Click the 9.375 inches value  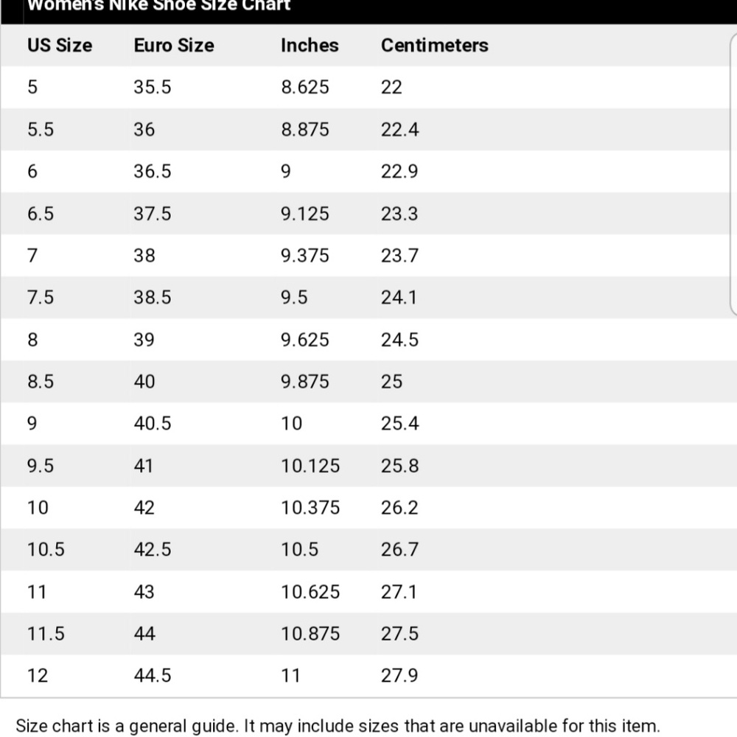(x=304, y=256)
